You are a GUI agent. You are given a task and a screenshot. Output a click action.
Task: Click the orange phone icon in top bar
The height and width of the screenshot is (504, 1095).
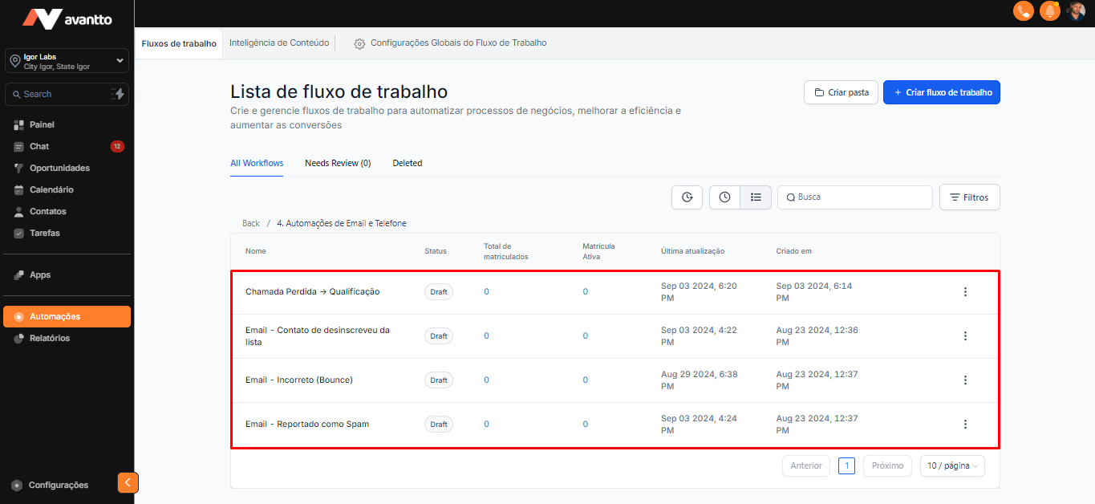coord(1023,11)
